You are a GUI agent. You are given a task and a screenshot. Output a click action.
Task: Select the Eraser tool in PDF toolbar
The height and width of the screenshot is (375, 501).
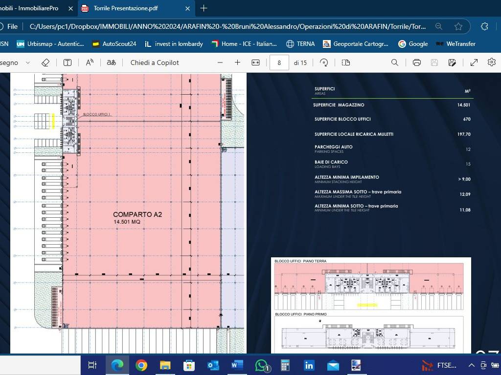46,62
